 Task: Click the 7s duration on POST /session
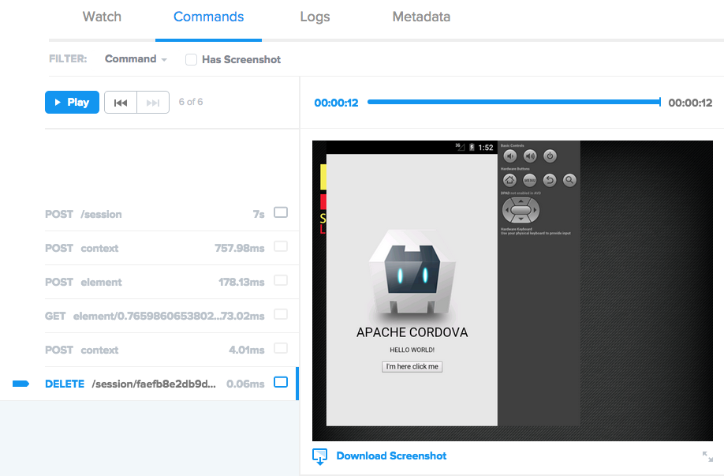tap(259, 214)
